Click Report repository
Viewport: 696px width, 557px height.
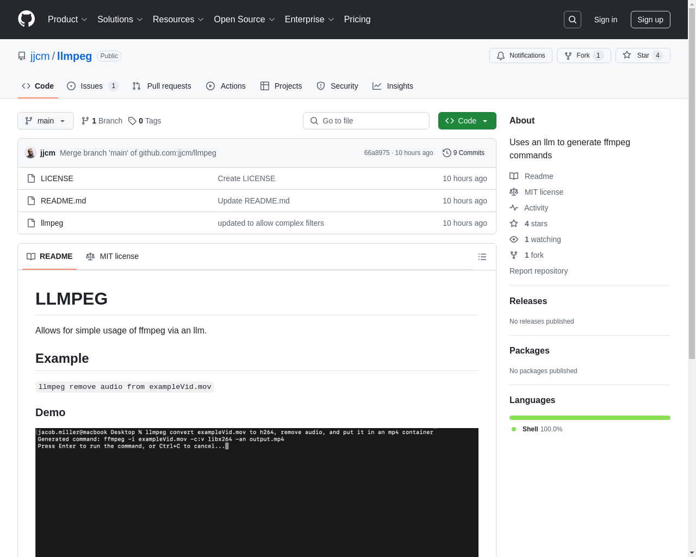pos(538,271)
